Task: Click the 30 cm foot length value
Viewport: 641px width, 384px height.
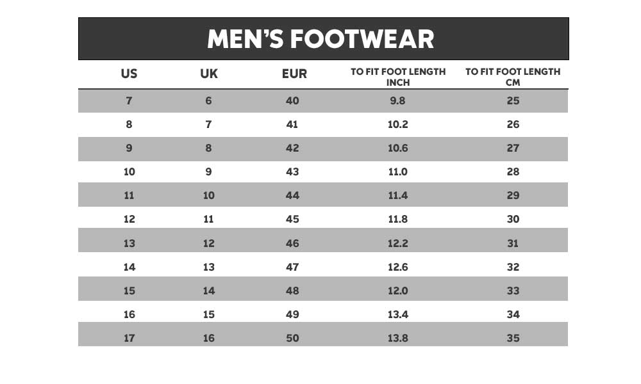Action: click(x=513, y=219)
